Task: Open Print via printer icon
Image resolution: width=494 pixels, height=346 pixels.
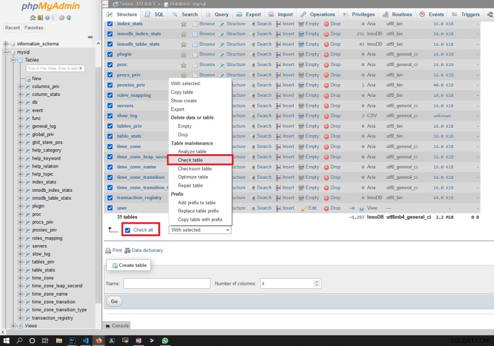Action: 108,251
